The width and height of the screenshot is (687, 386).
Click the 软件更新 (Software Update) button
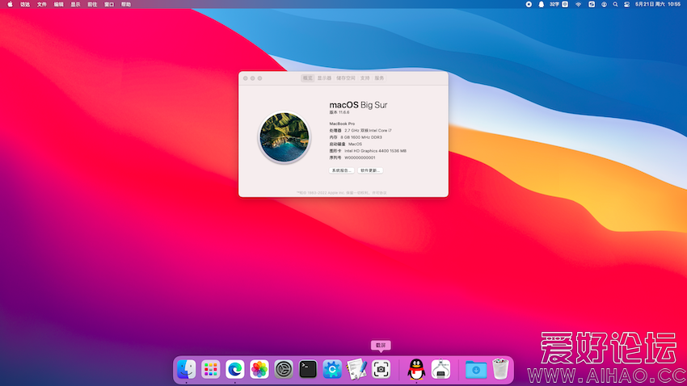[x=370, y=170]
